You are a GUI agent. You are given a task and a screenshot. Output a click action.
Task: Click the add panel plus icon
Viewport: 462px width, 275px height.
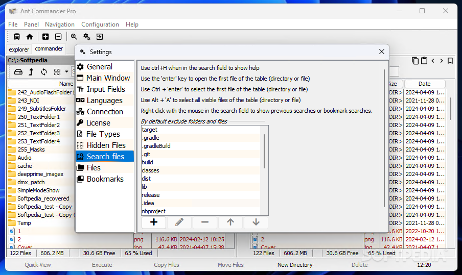pyautogui.click(x=45, y=37)
